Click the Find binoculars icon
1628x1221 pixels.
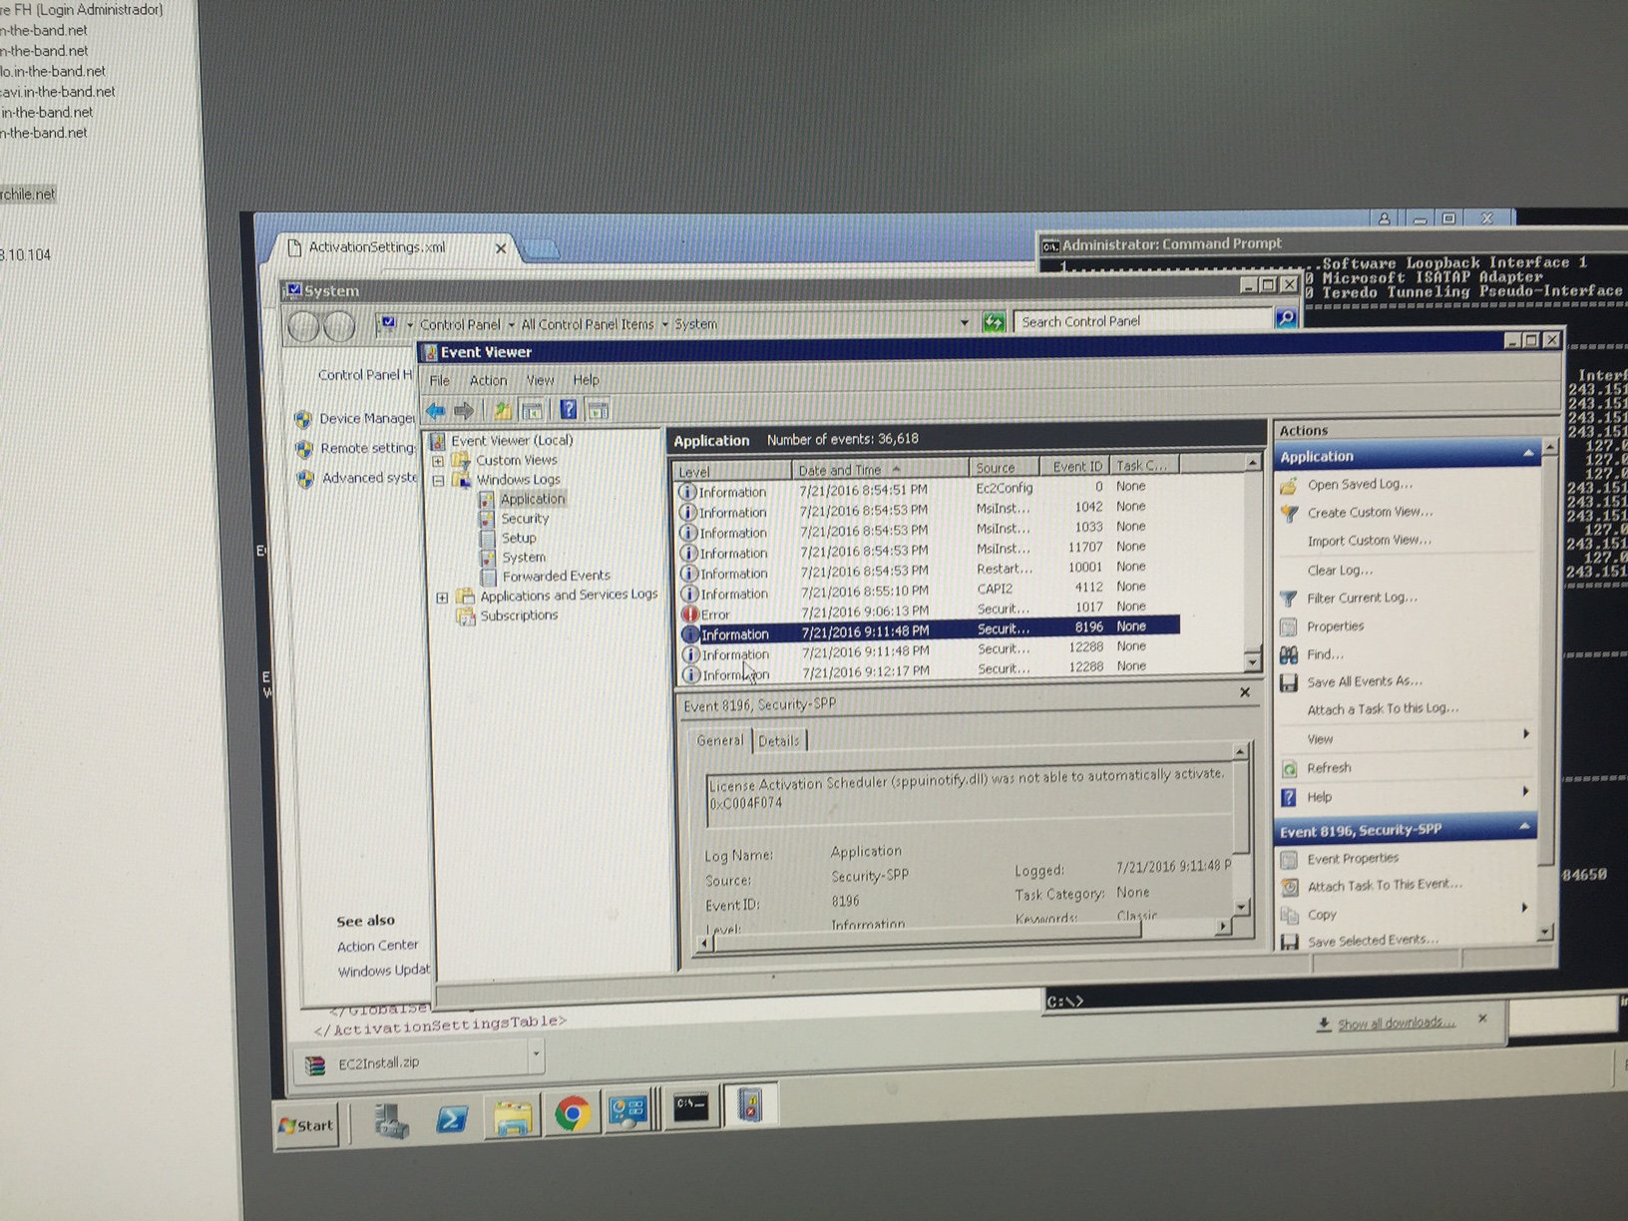pos(1289,654)
